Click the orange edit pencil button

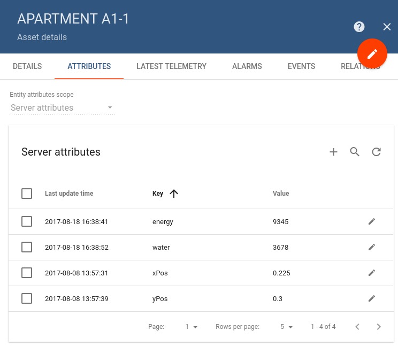pos(372,54)
